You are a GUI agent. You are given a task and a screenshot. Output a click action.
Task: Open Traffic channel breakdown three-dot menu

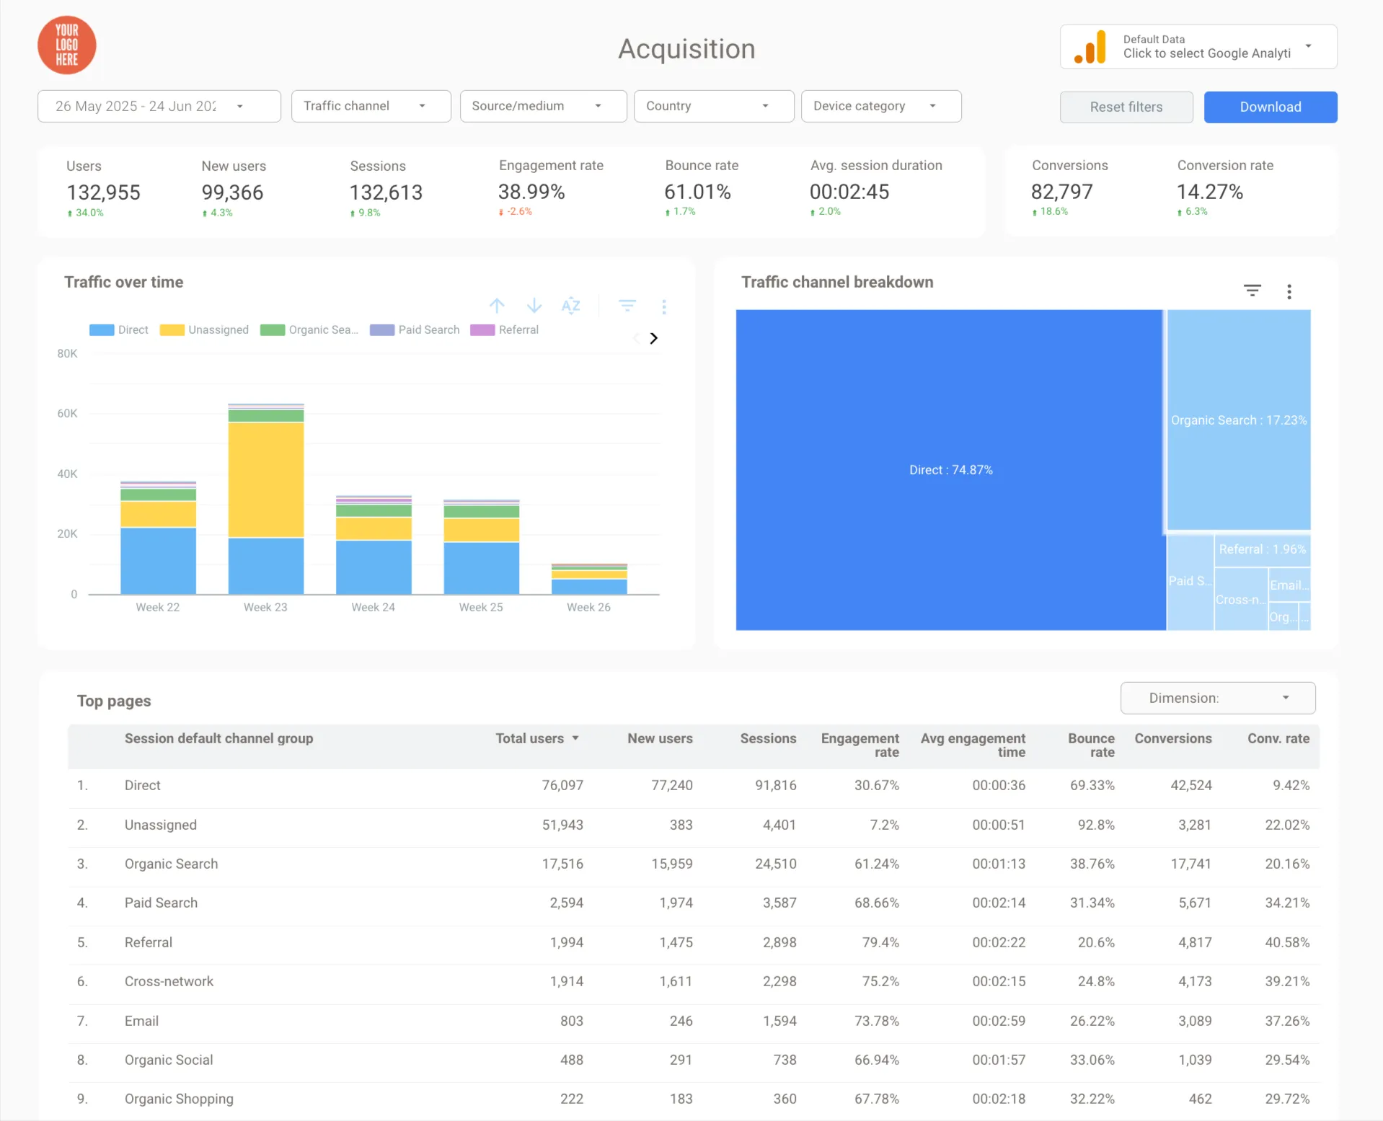point(1289,291)
